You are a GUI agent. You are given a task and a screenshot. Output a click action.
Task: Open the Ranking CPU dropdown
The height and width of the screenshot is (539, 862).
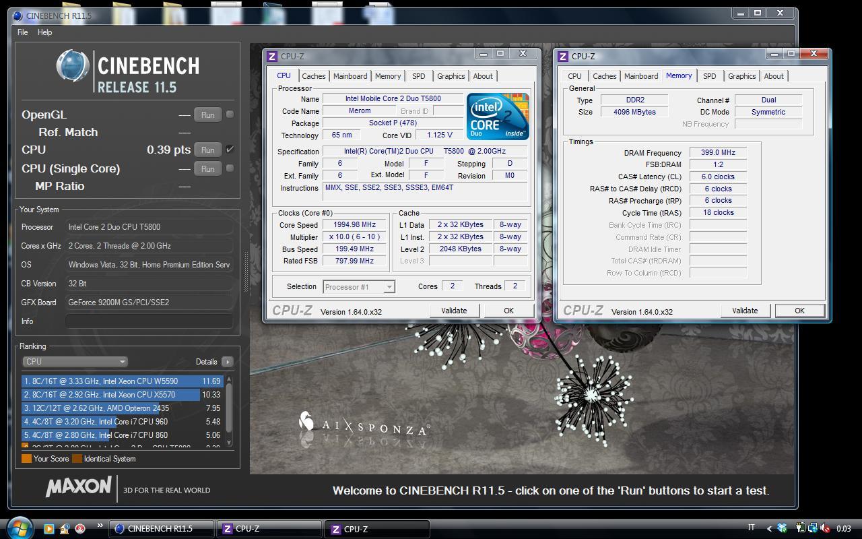tap(75, 362)
